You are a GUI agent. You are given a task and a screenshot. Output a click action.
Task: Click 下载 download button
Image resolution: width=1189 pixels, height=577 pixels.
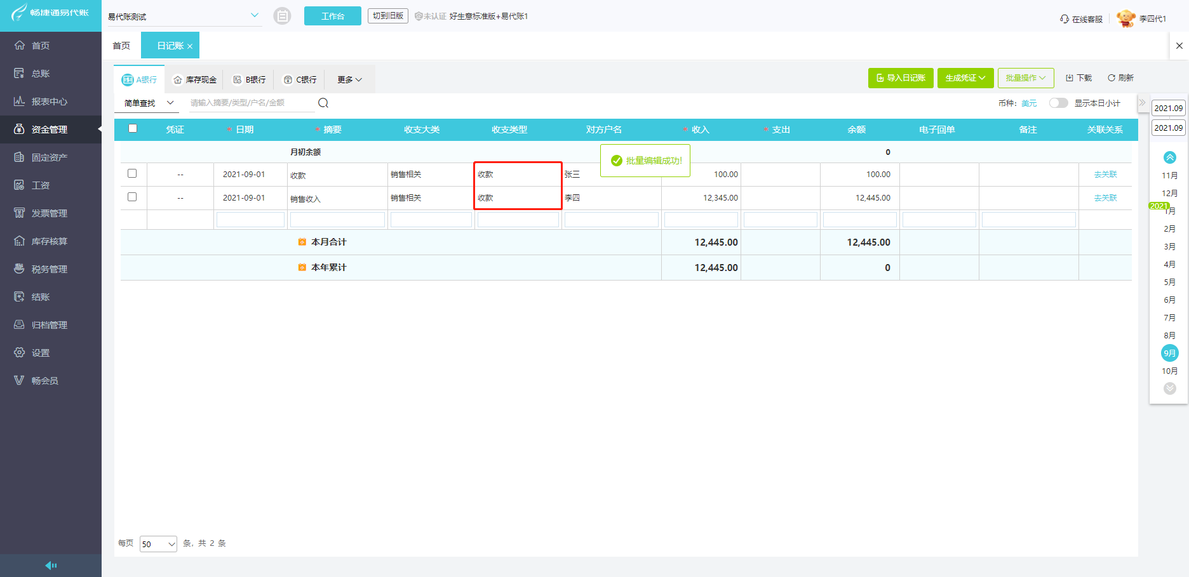tap(1078, 78)
